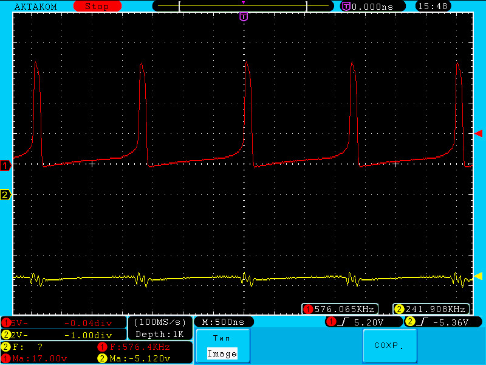Click the small trigger tick above memory bar

click(244, 2)
